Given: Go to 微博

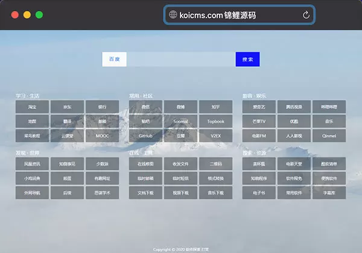Looking at the screenshot, I should tap(181, 107).
